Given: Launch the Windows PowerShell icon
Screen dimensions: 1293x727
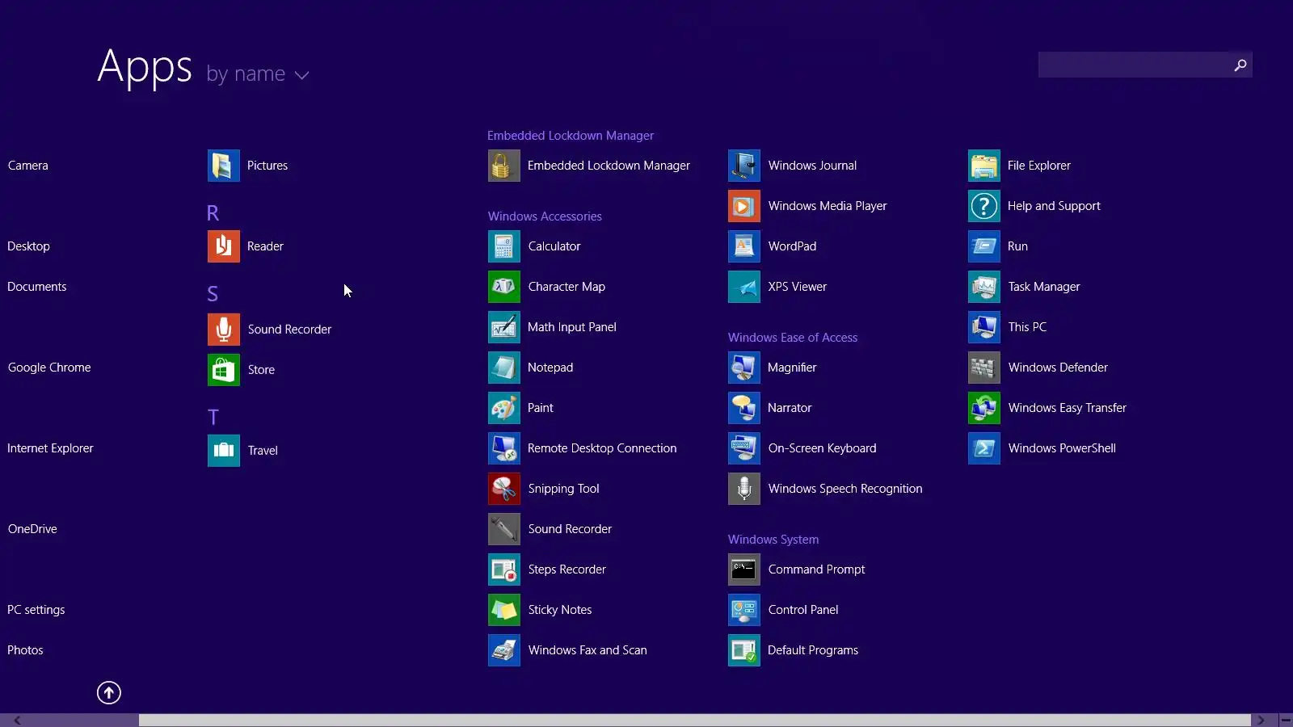Looking at the screenshot, I should 984,448.
